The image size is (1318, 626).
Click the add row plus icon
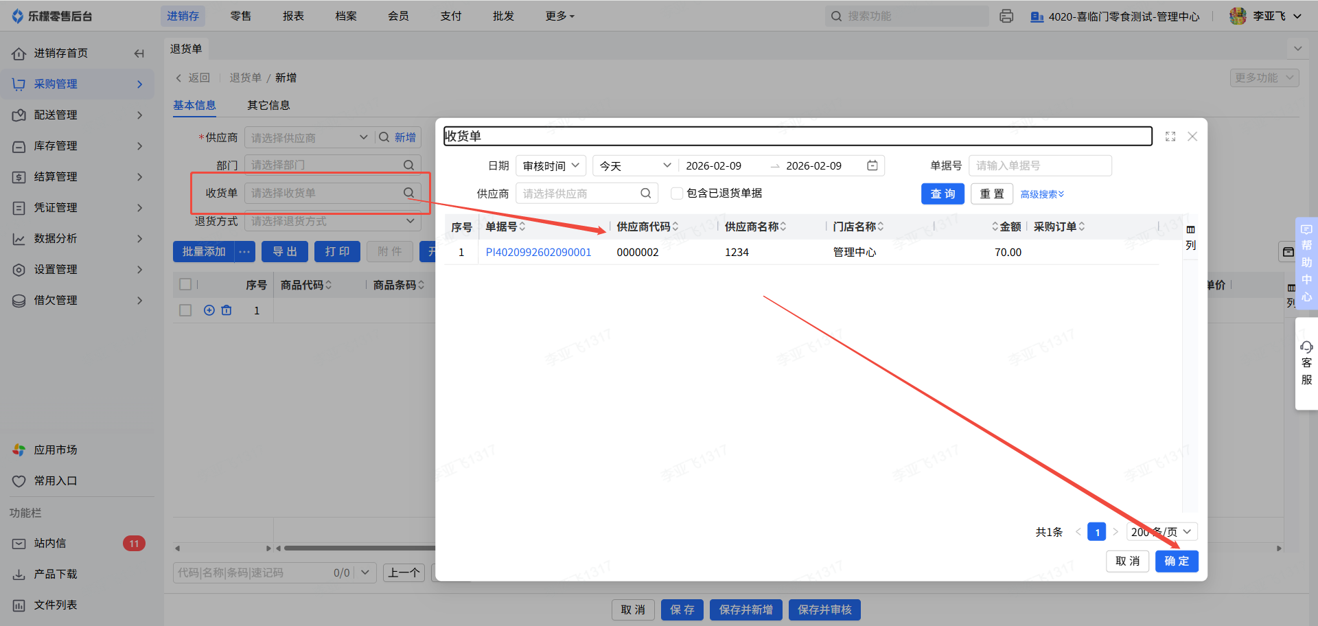click(x=209, y=310)
